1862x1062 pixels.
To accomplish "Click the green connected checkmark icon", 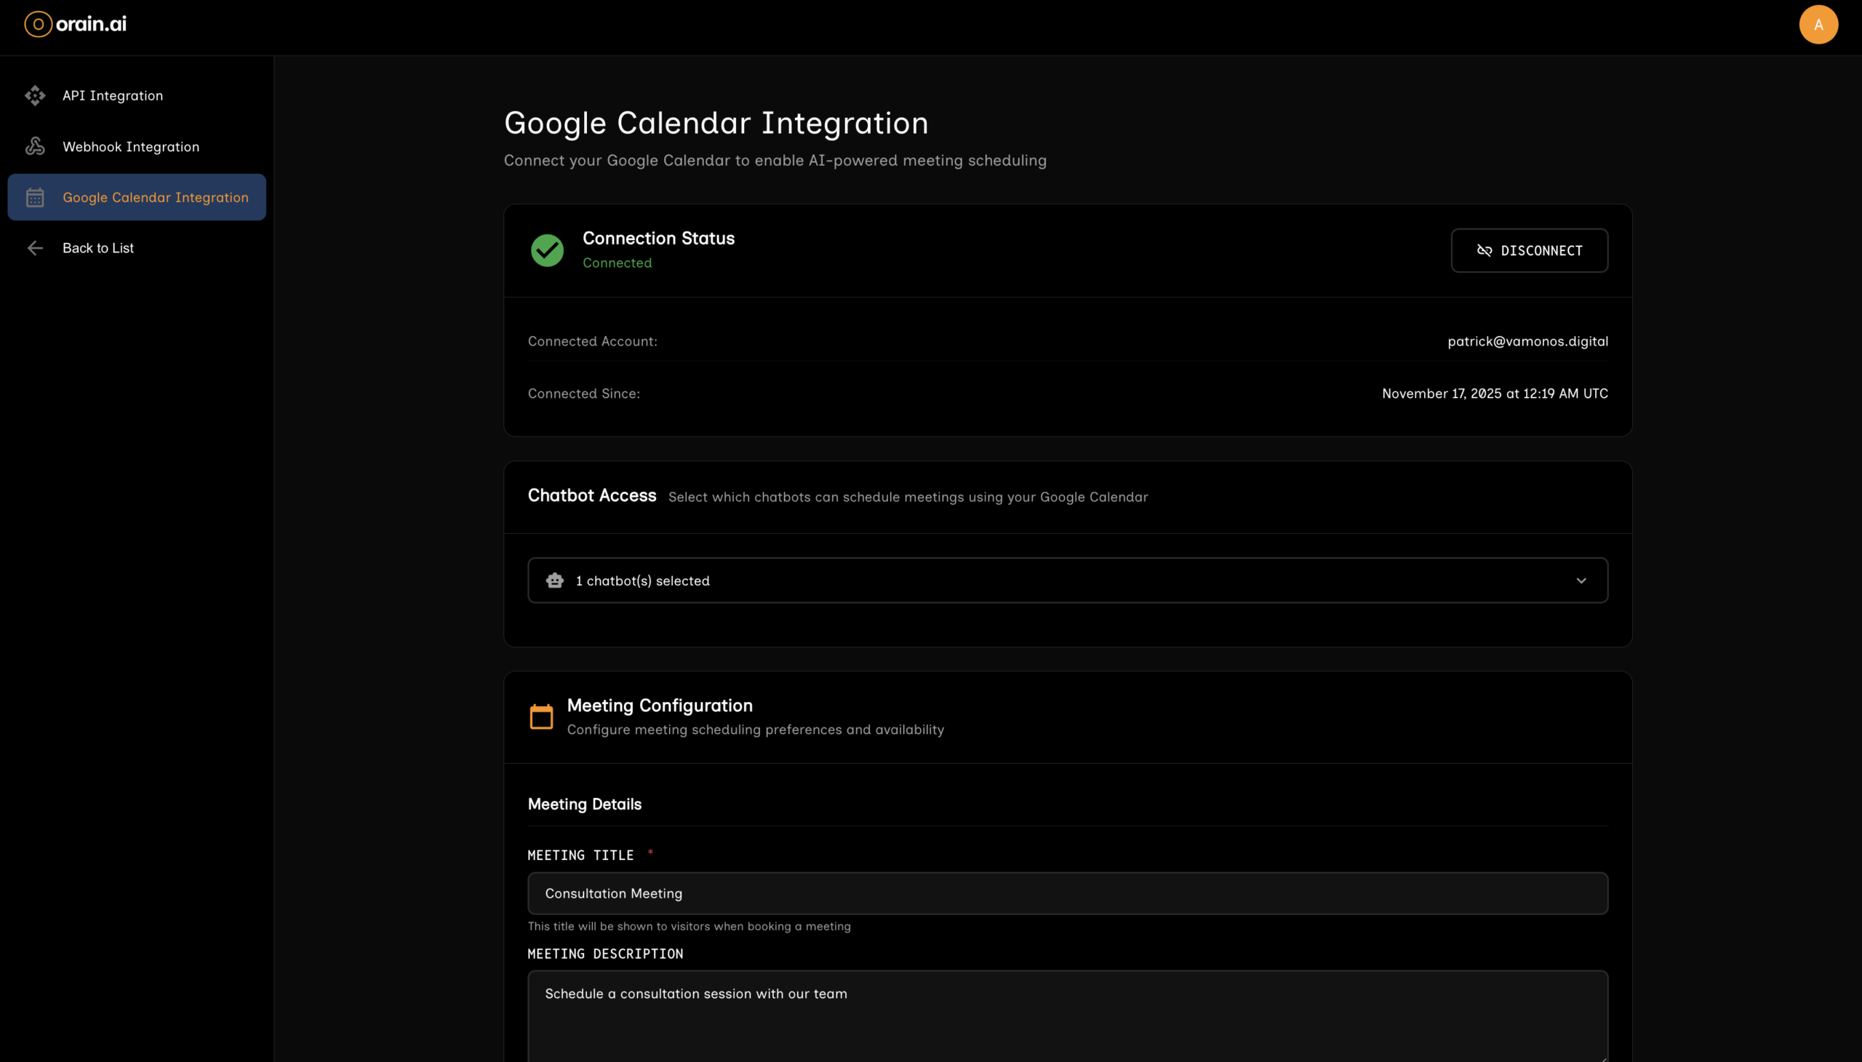I will pos(547,250).
